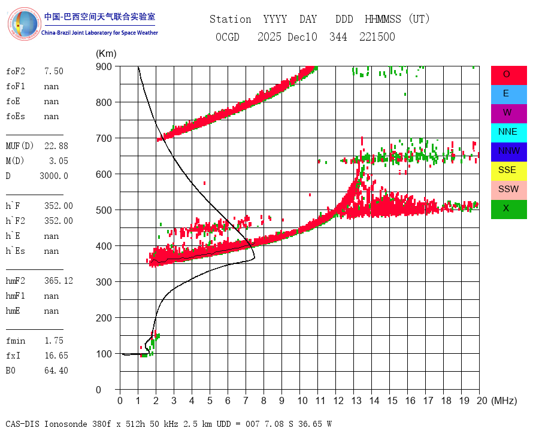Click the h`F2 parameter label
Screen dimensions: 539x431
point(16,221)
